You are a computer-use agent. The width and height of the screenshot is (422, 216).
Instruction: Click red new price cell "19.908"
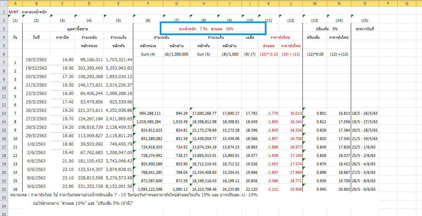point(295,189)
